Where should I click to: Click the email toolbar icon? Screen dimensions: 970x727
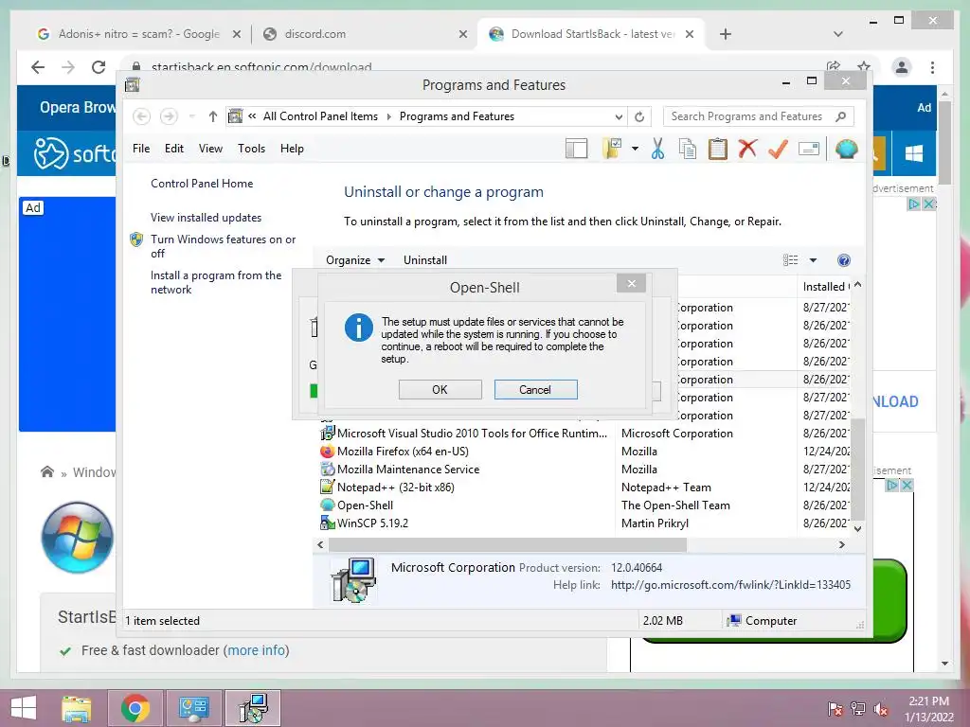click(809, 149)
